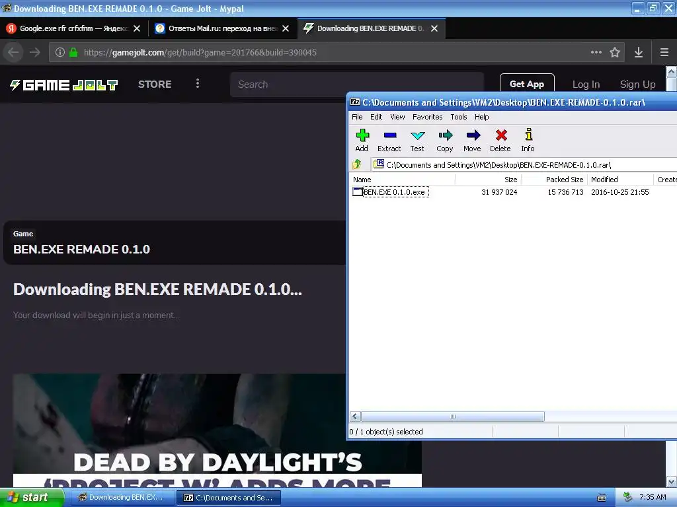This screenshot has width=677, height=507.
Task: Click the Game Jolt logo
Action: coord(64,84)
